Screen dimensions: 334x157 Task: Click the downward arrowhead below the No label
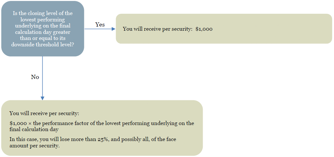[43, 98]
